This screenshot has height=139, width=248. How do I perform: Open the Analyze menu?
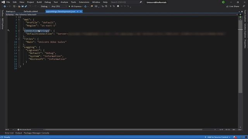tap(64, 2)
